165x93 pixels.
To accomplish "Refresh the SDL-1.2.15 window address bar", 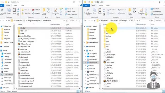I will (x=152, y=21).
